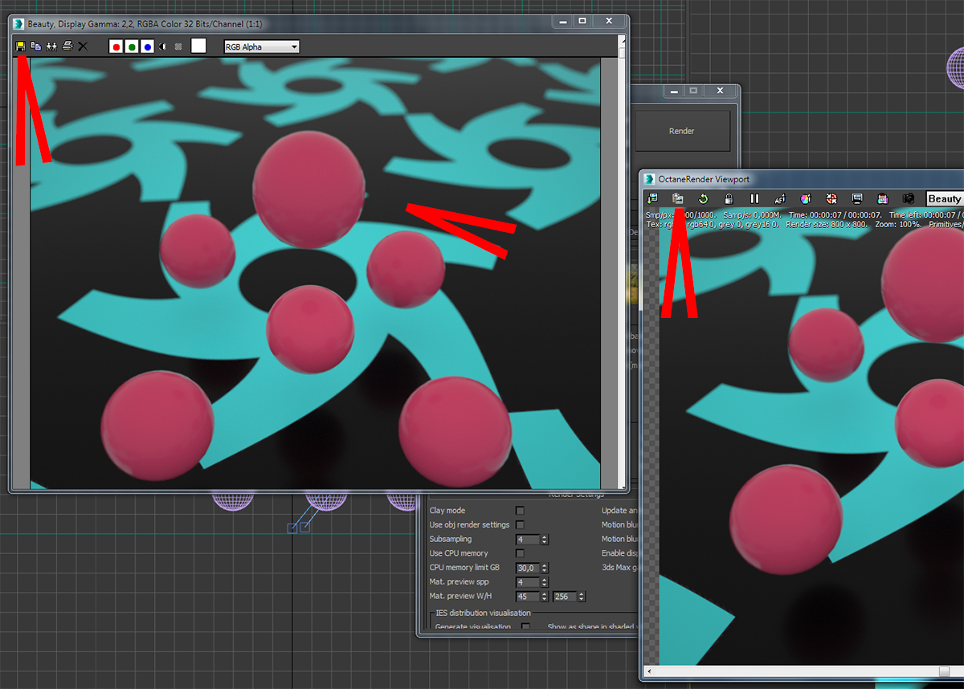
Task: Click spinner arrows beside the 256 field
Action: tap(582, 597)
